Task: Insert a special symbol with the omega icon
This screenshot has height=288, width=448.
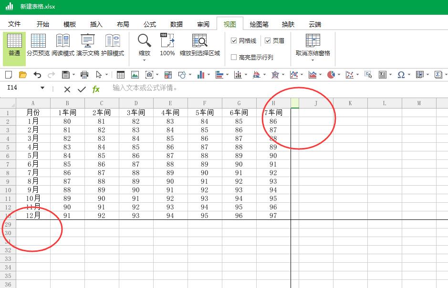Action: (x=402, y=75)
